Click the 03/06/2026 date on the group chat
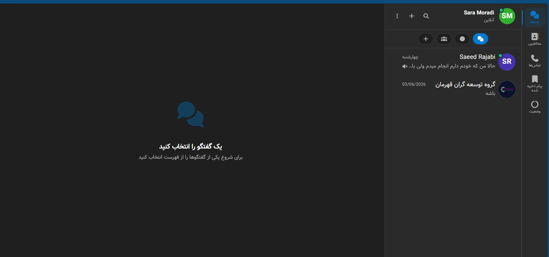The height and width of the screenshot is (257, 549). (x=414, y=84)
